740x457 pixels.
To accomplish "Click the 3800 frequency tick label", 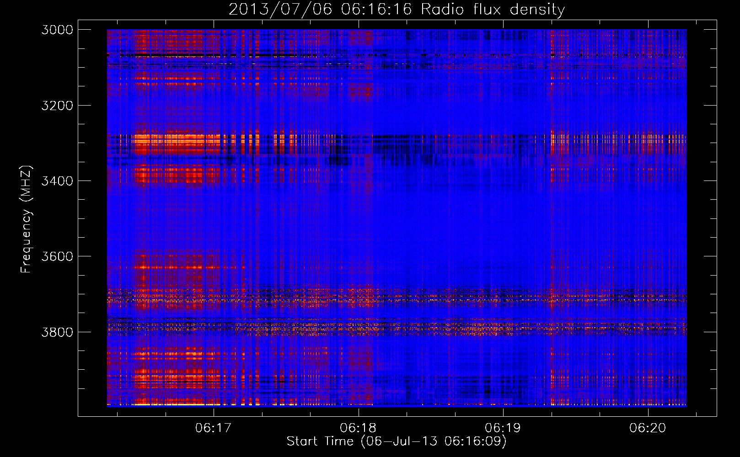I will 57,332.
